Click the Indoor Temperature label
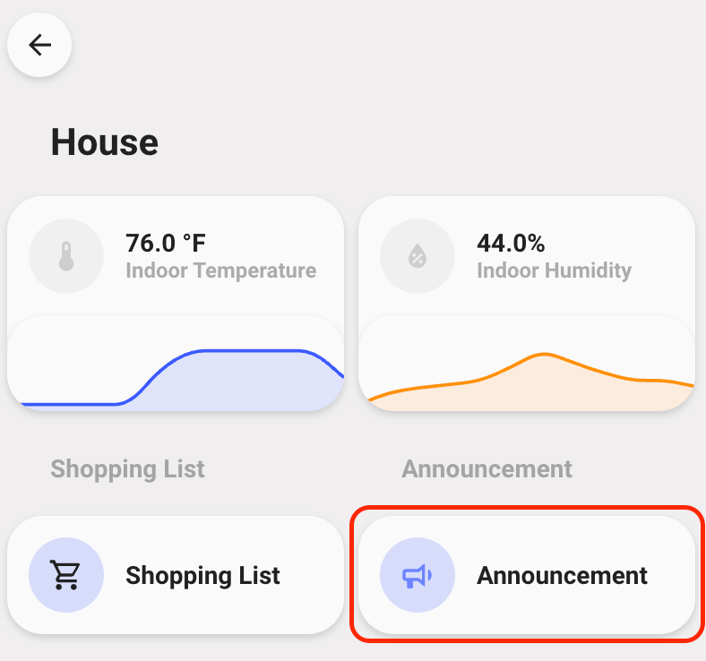 (220, 270)
